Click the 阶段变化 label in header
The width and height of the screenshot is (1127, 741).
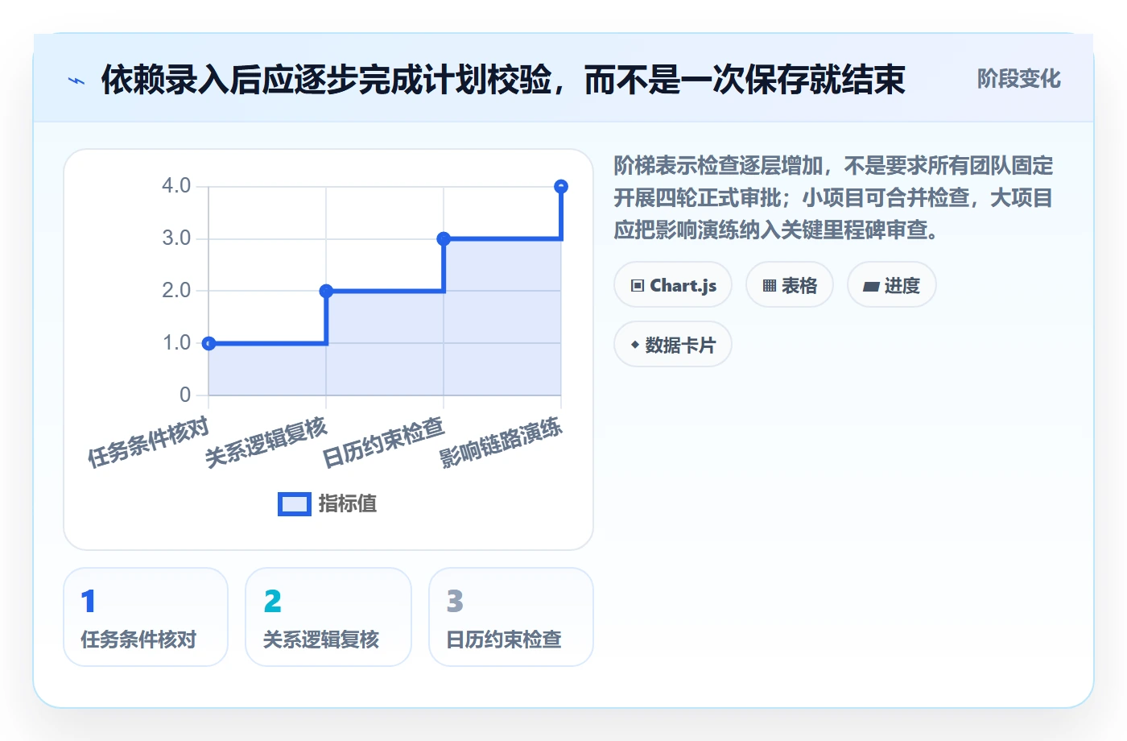1019,79
